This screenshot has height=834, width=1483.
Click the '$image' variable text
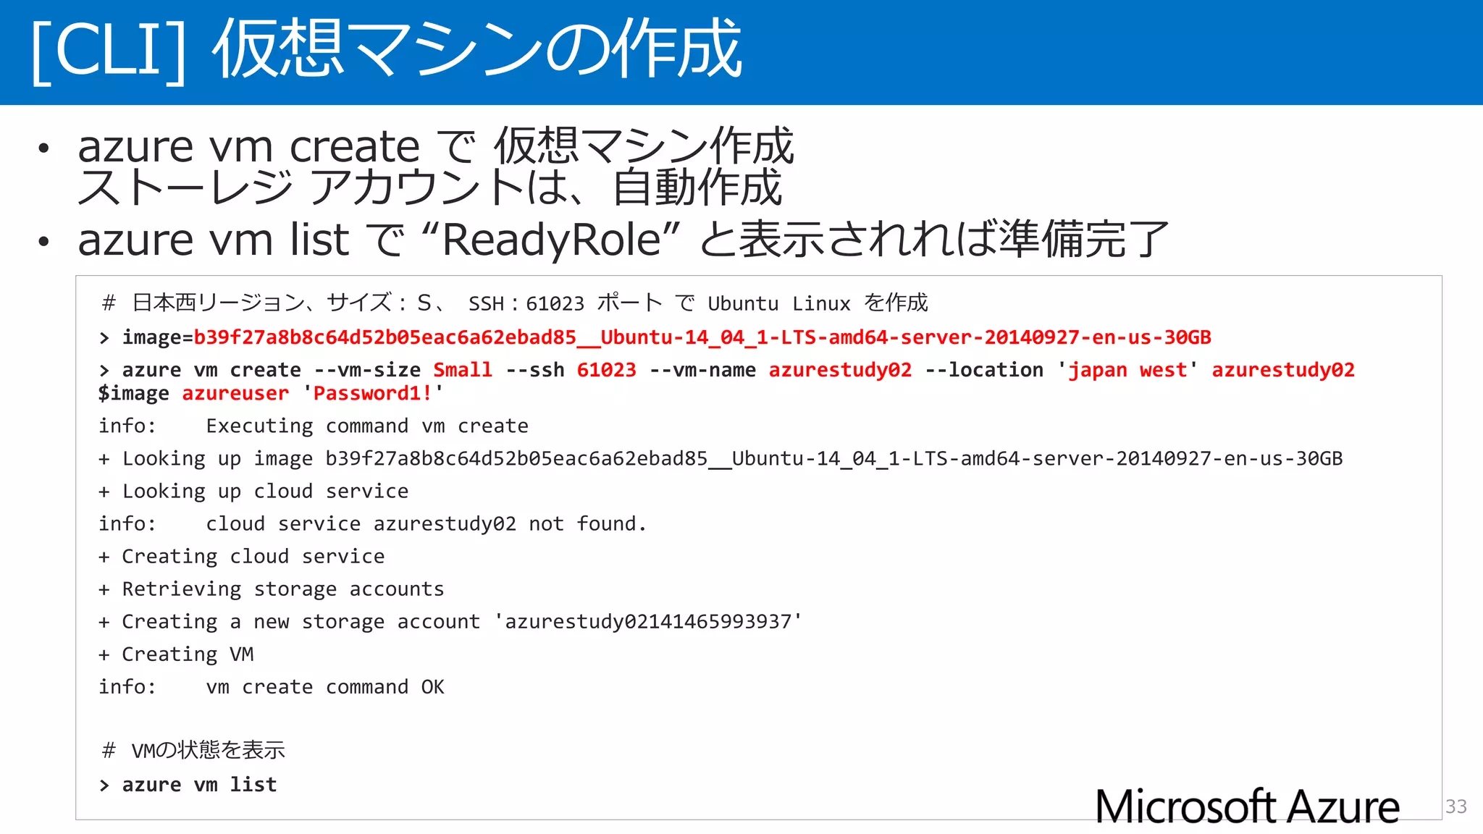coord(134,393)
